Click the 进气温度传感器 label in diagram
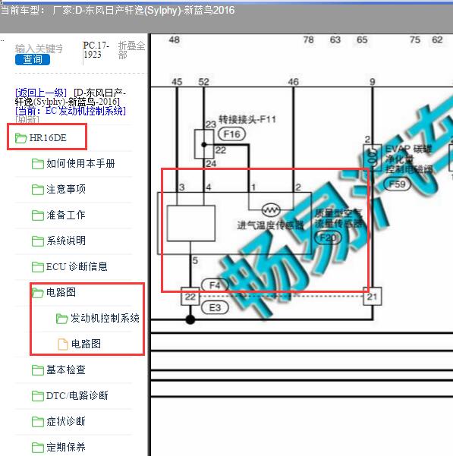Image resolution: width=453 pixels, height=456 pixels. pos(270,225)
